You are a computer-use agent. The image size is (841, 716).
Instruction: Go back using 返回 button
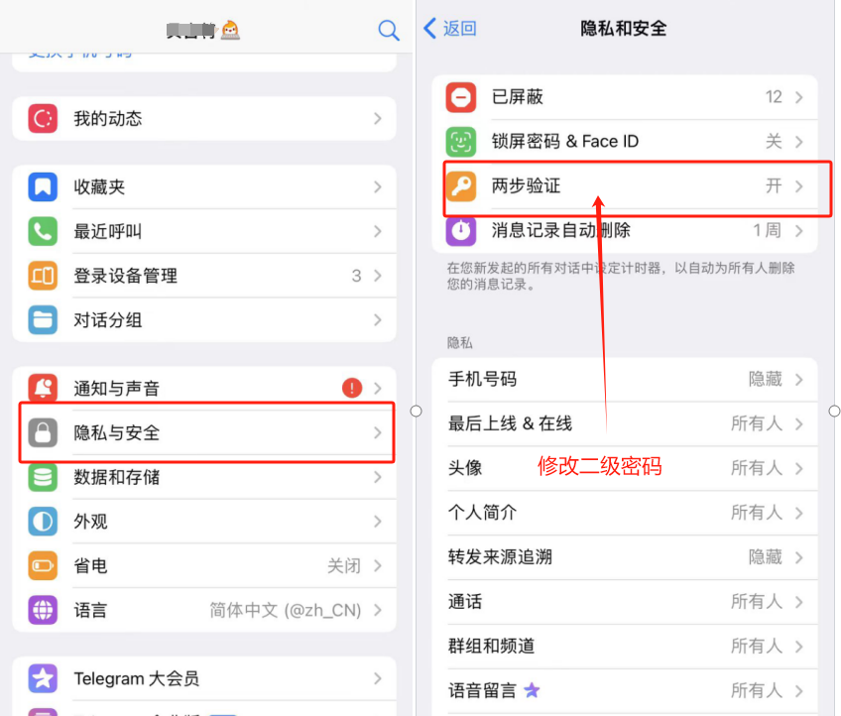450,29
